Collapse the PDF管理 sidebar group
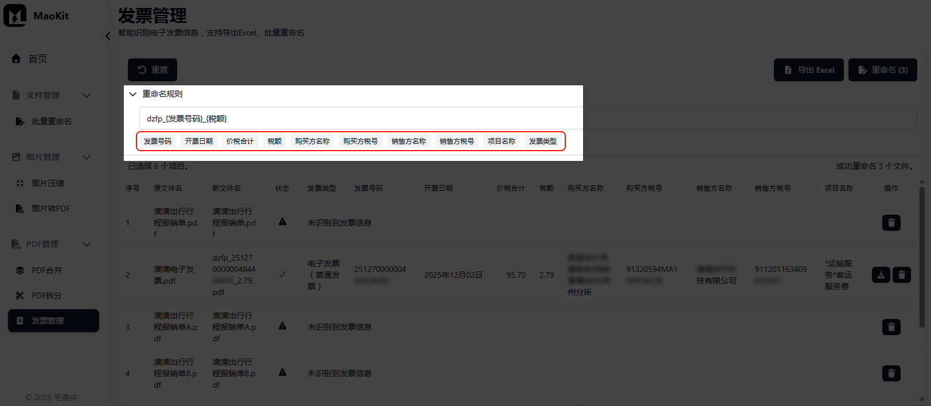 click(x=87, y=244)
